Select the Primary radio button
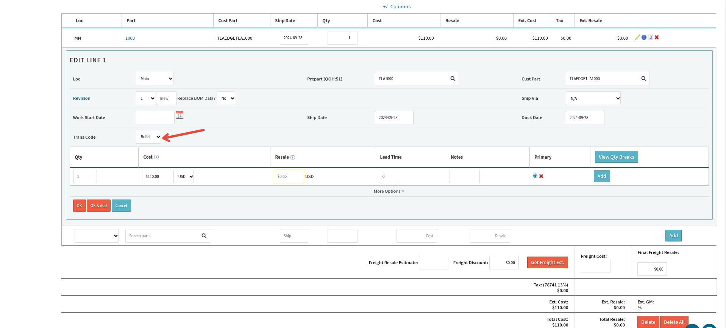The width and height of the screenshot is (726, 328). pos(535,176)
